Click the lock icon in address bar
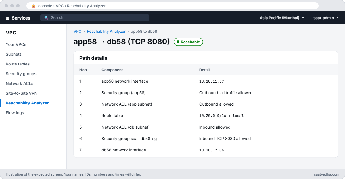The height and width of the screenshot is (179, 345). coord(34,6)
